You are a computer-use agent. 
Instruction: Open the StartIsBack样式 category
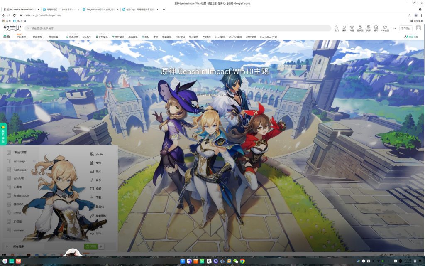[x=269, y=37]
